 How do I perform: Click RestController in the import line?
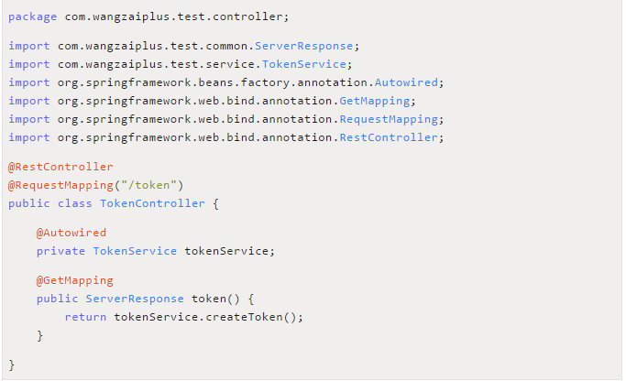point(391,137)
